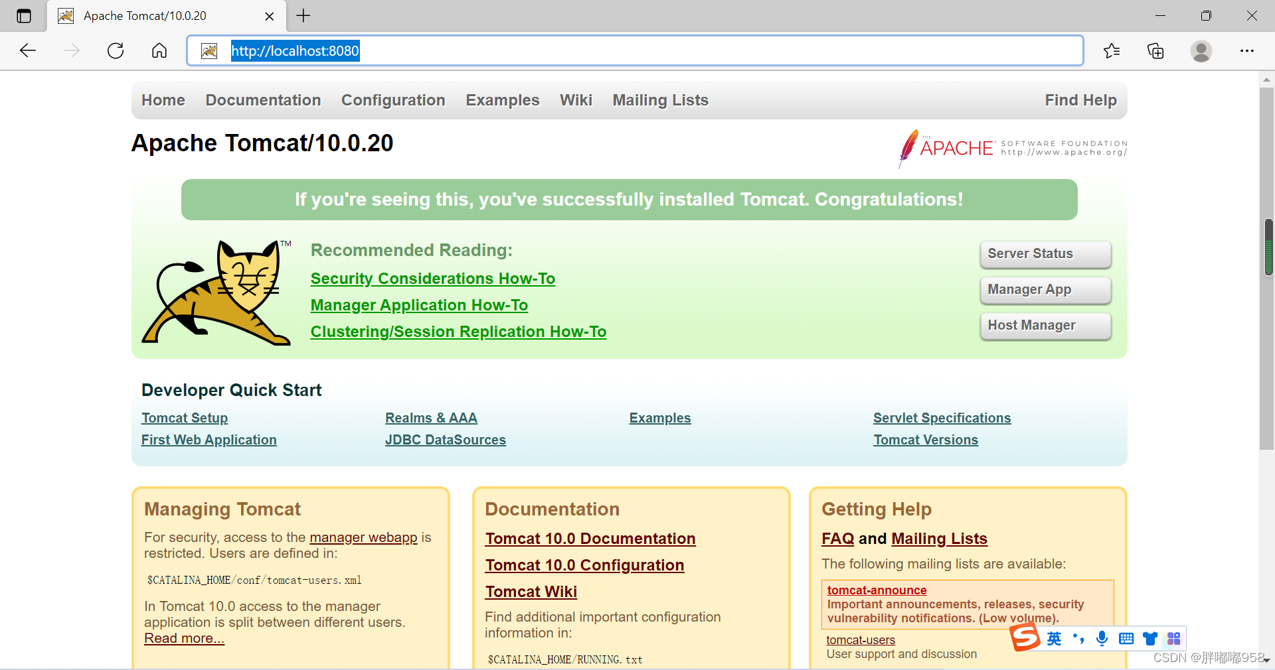Toggle Sogou punctuation mode icon
This screenshot has width=1275, height=670.
point(1078,638)
